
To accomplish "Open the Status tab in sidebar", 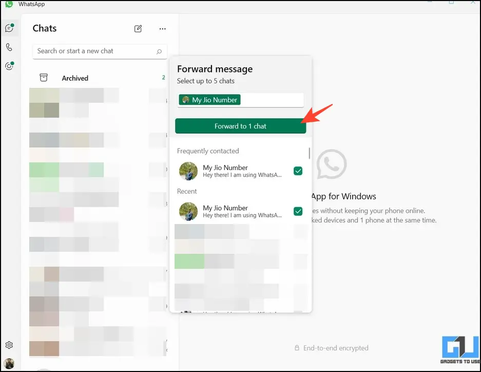I will tap(10, 66).
